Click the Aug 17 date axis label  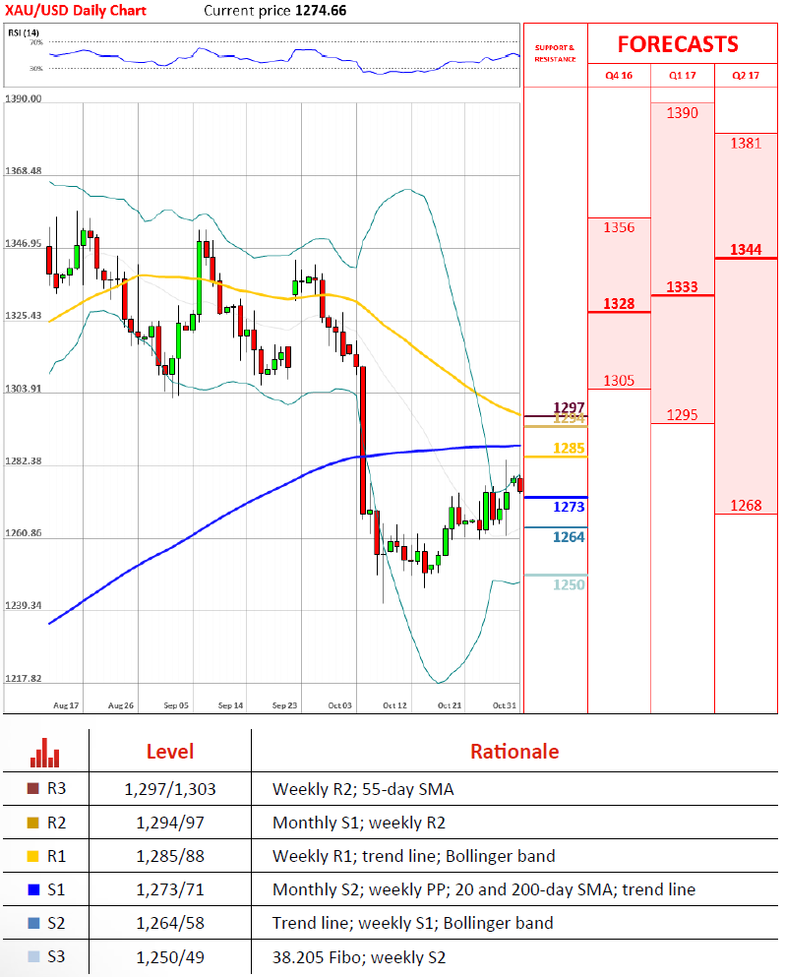coord(66,706)
